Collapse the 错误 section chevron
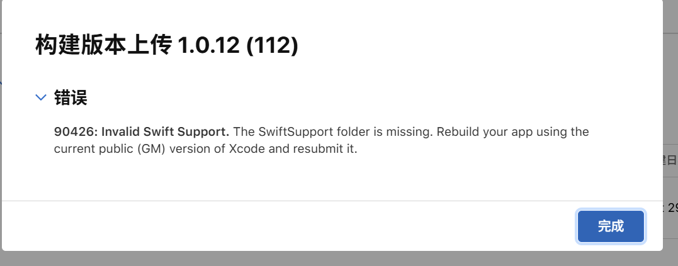The image size is (678, 266). click(x=41, y=97)
